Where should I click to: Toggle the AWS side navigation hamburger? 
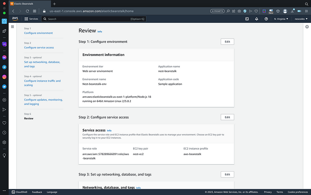point(12,27)
